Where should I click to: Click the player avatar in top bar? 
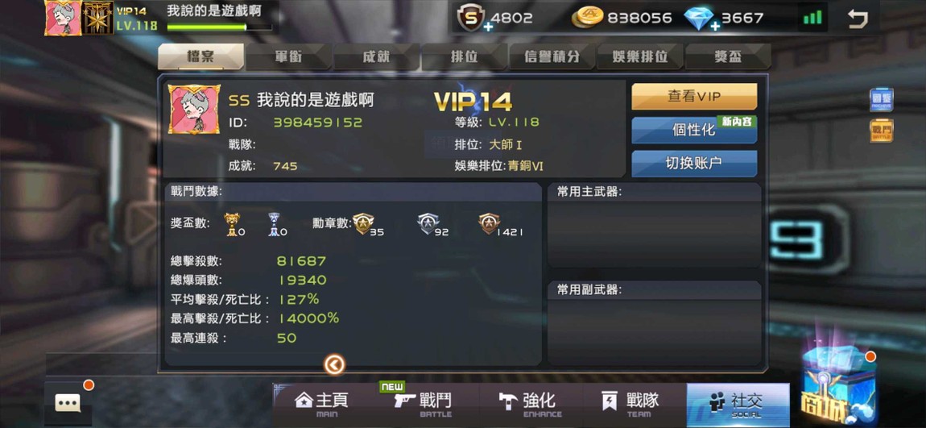click(63, 18)
